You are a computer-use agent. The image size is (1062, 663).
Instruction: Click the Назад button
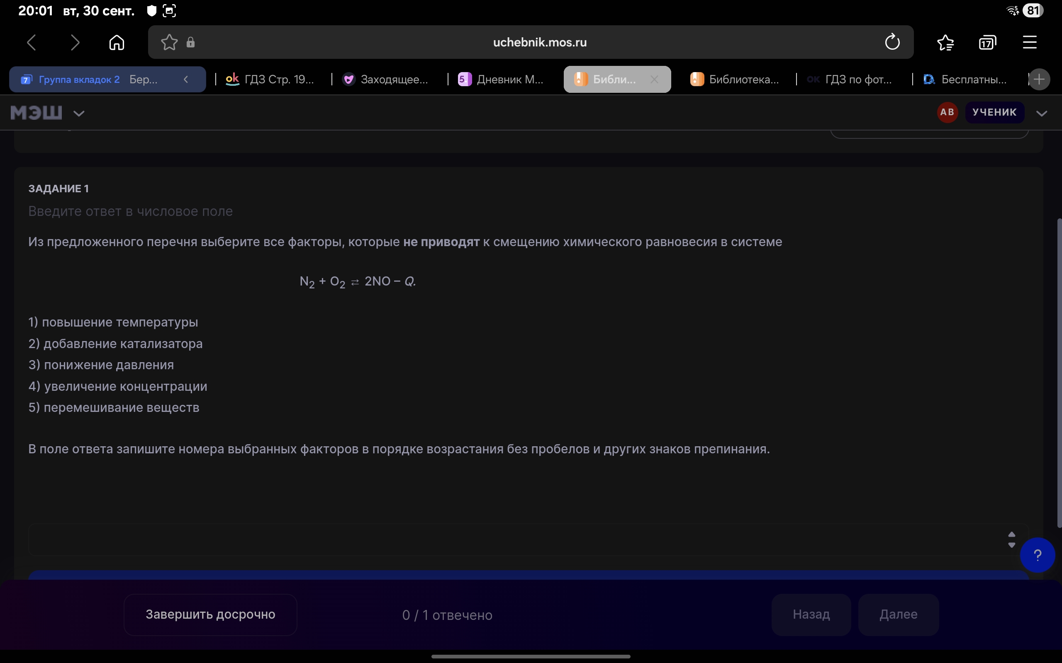(x=811, y=615)
